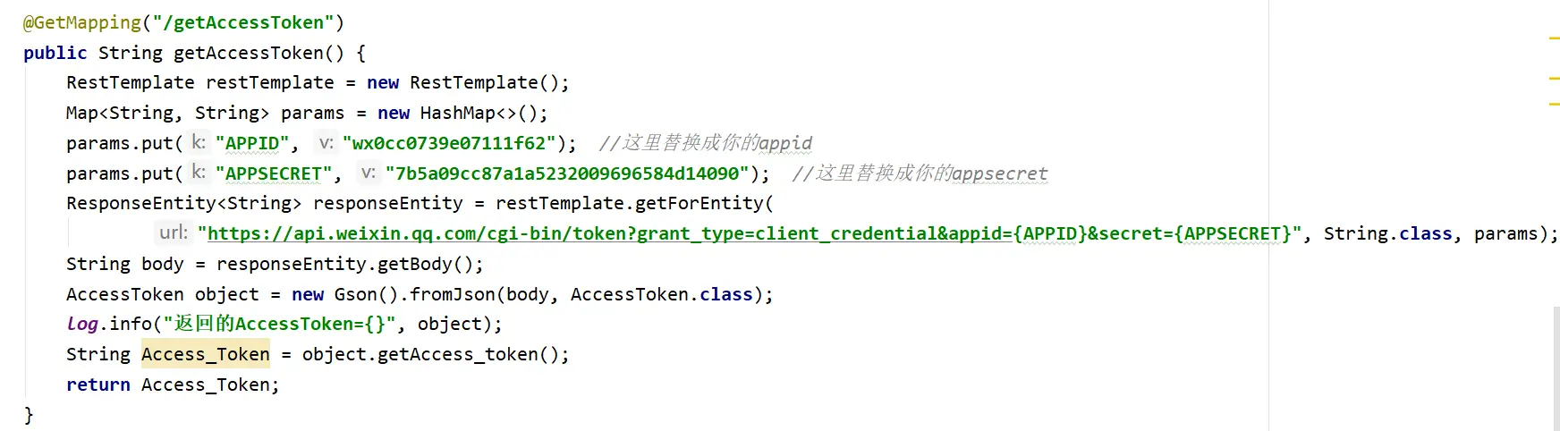Image resolution: width=1560 pixels, height=431 pixels.
Task: Click the "APPSECRET" string key
Action: click(x=274, y=173)
